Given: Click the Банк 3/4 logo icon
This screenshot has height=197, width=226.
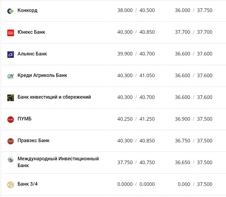Looking at the screenshot, I should [10, 185].
